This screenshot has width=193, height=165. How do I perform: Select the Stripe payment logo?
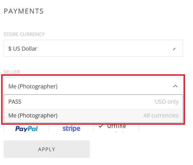71,128
